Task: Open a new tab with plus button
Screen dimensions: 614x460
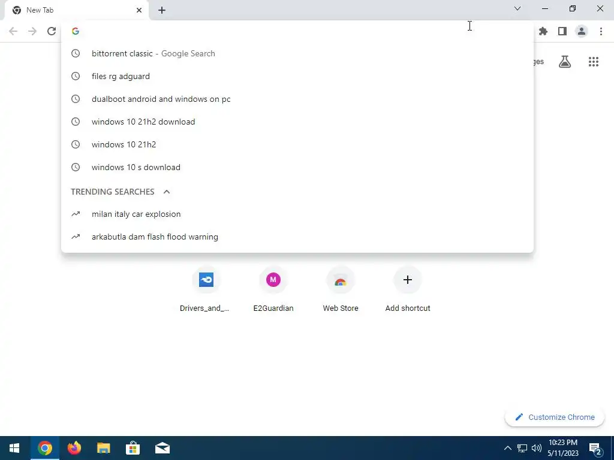Action: [162, 10]
